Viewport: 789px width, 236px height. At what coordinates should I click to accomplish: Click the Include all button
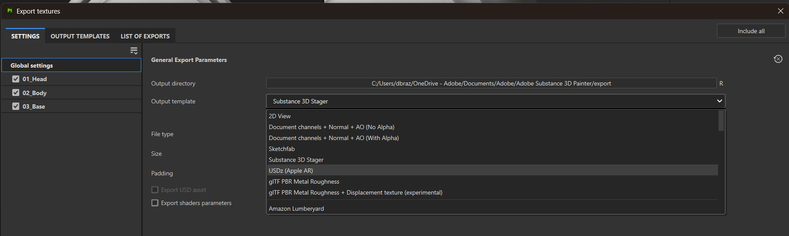(x=751, y=31)
